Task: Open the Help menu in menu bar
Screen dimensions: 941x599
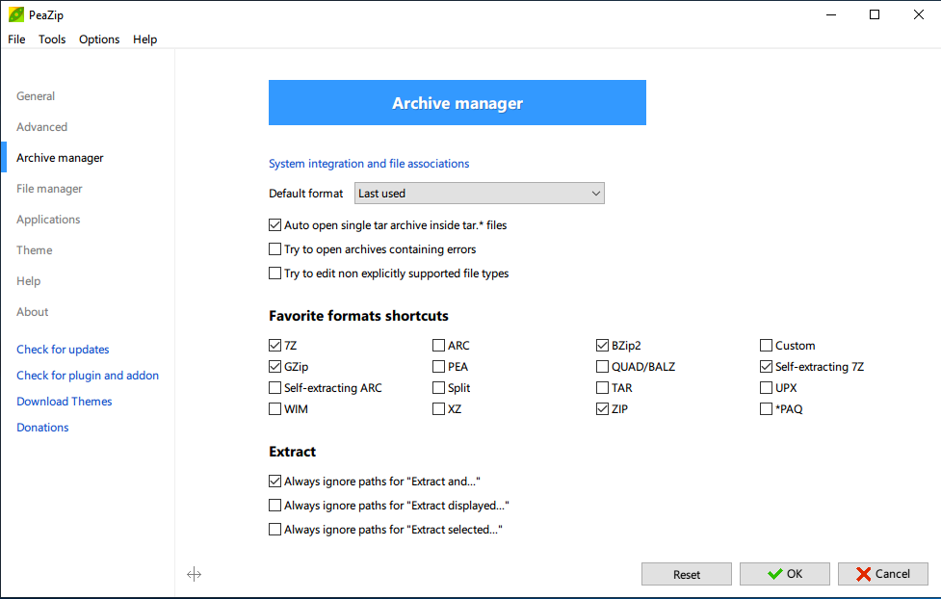Action: [144, 39]
